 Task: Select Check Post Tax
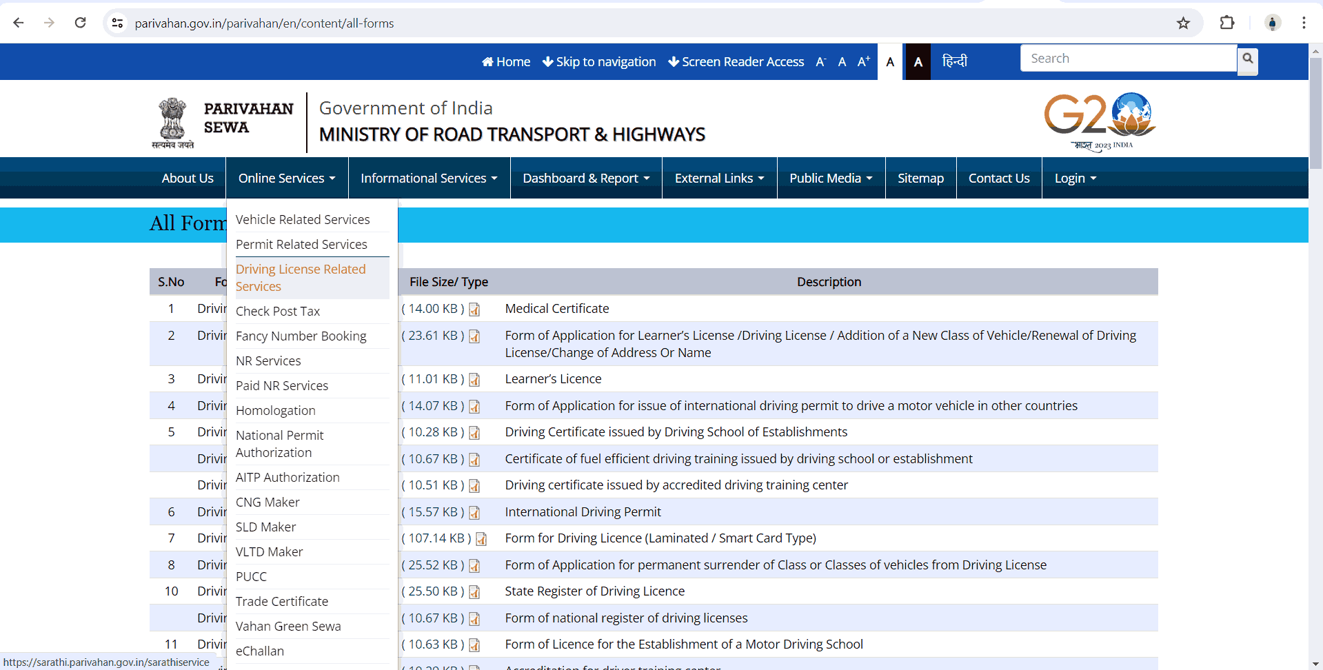pyautogui.click(x=312, y=311)
